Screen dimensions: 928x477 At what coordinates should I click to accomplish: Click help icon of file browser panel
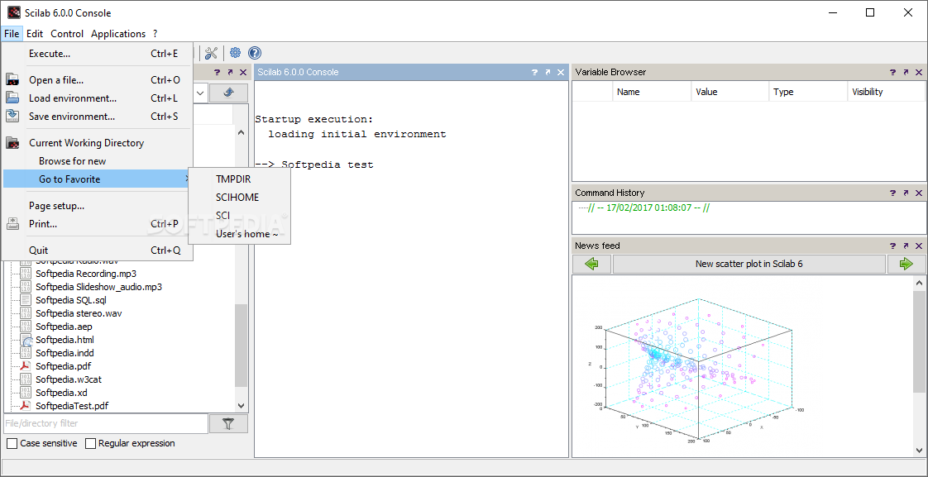click(218, 72)
